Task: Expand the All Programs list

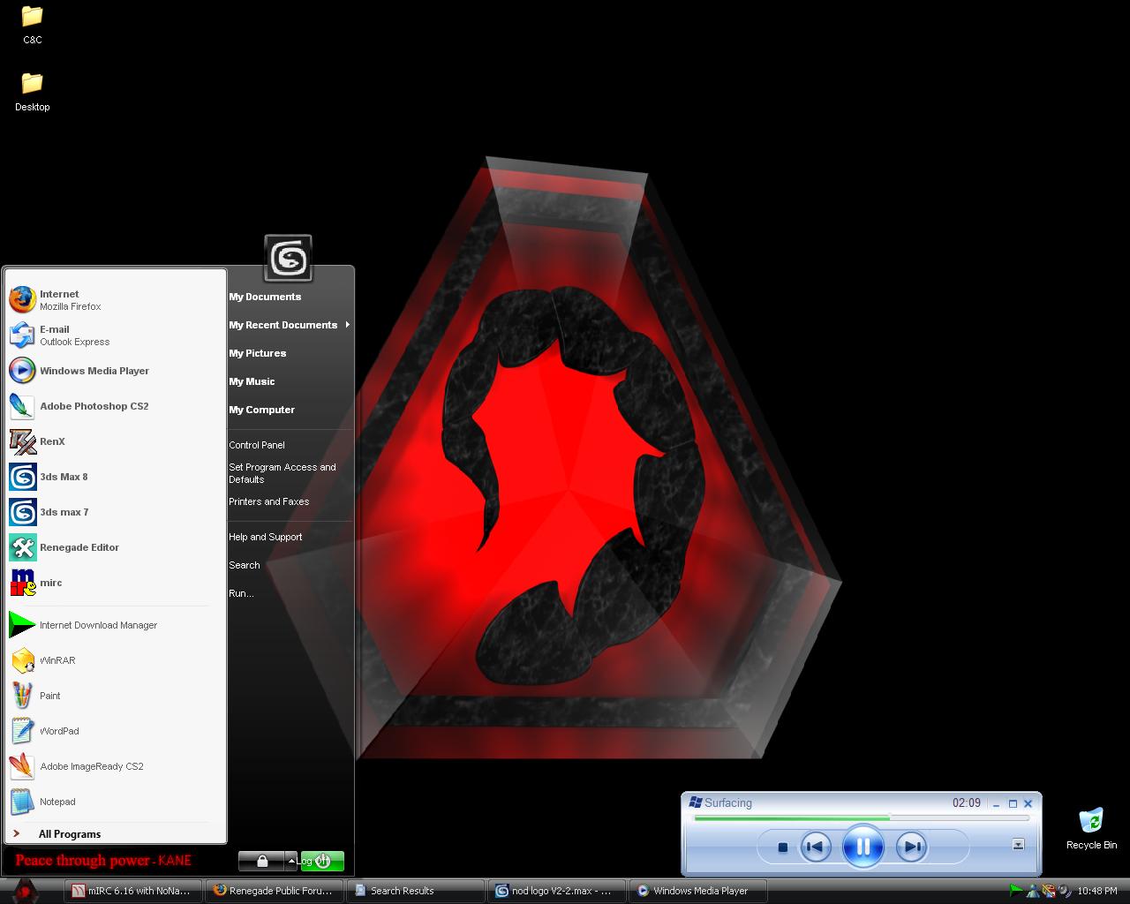Action: coord(70,834)
